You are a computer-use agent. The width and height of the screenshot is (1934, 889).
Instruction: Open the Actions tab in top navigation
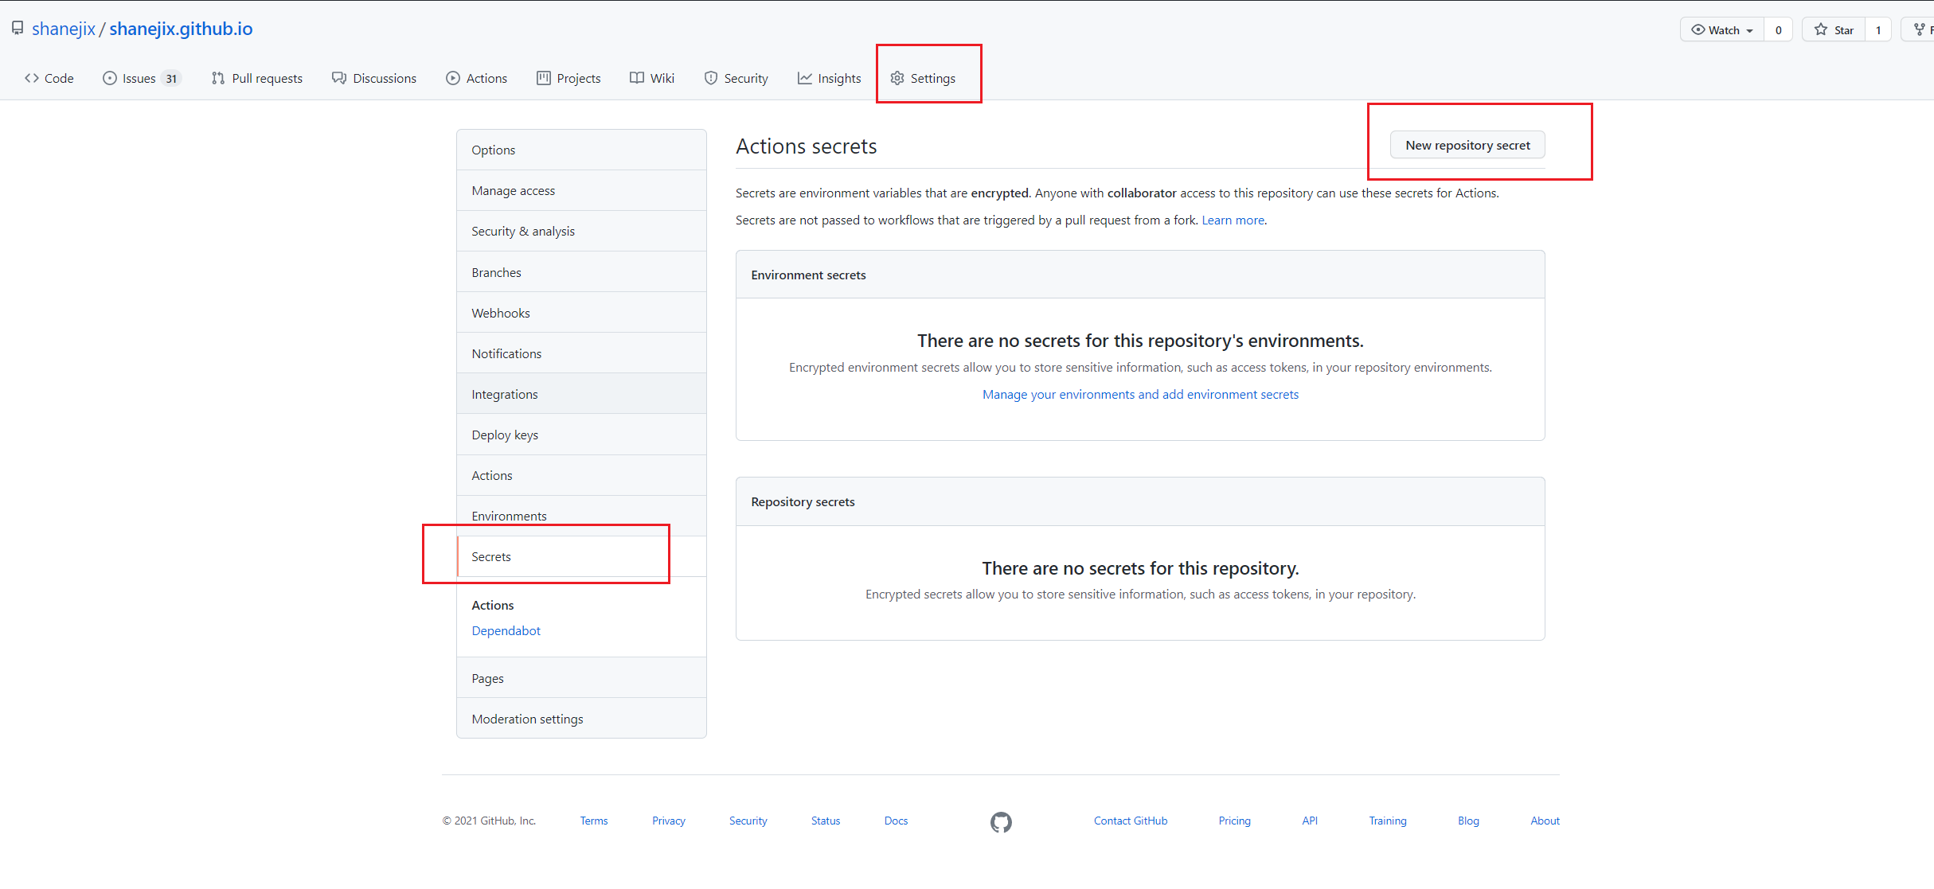pos(477,78)
